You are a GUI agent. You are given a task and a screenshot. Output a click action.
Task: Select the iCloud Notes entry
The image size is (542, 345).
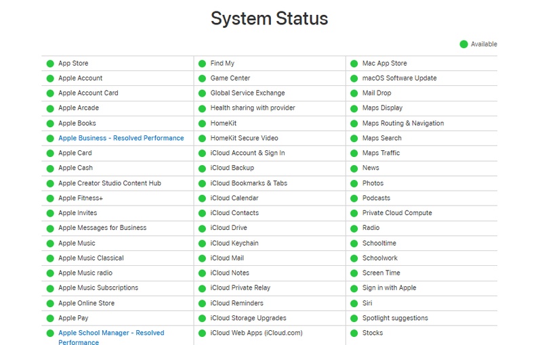(230, 273)
